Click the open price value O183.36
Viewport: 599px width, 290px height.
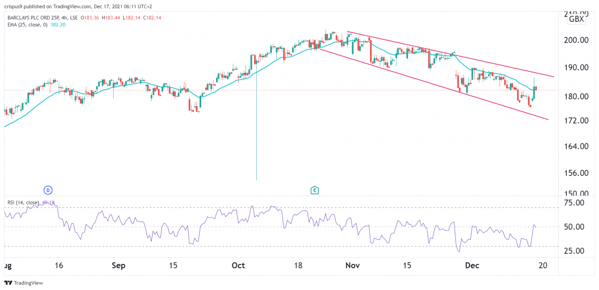pos(90,18)
